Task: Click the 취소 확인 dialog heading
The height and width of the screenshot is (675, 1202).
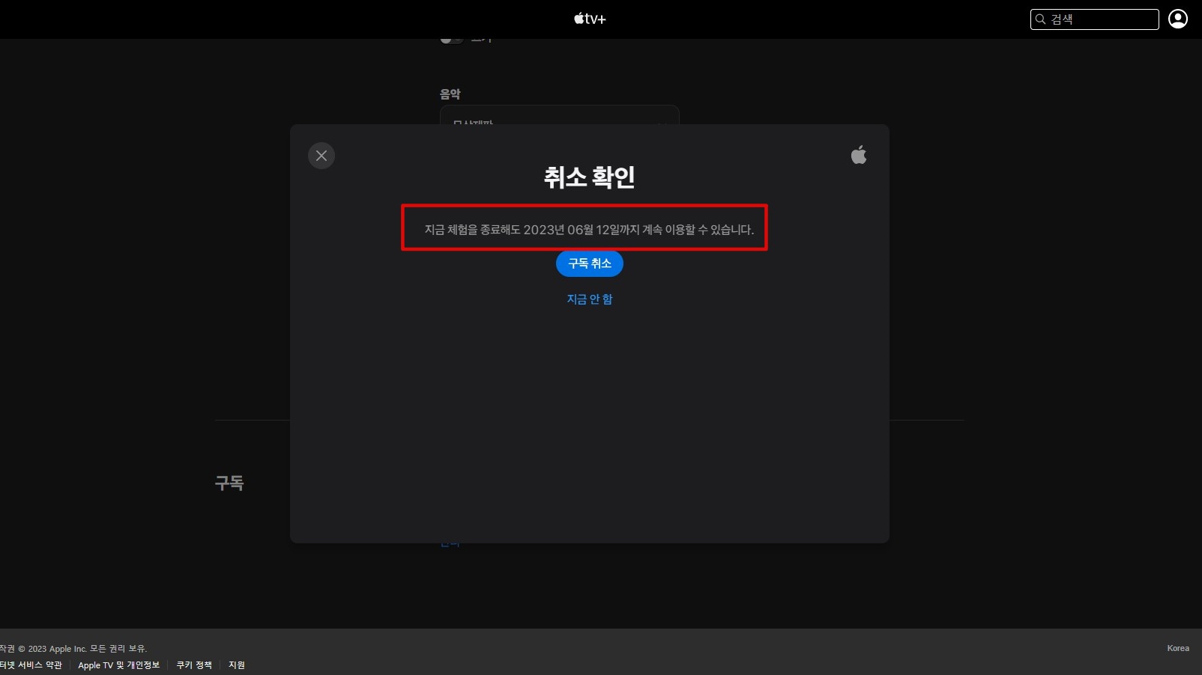Action: pos(590,177)
